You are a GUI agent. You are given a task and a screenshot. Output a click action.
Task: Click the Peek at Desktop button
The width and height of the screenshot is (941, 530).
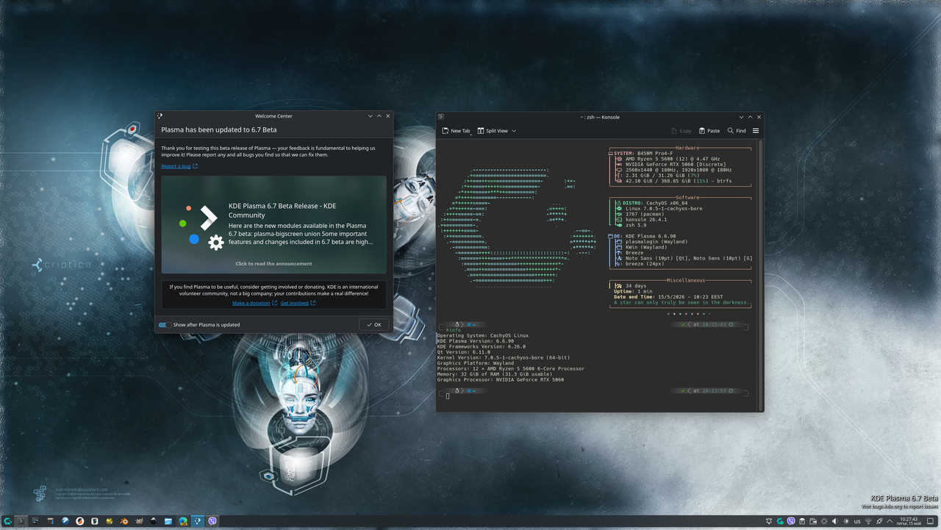pyautogui.click(x=930, y=521)
